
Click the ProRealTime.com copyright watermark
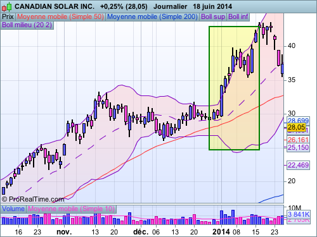click(33, 199)
